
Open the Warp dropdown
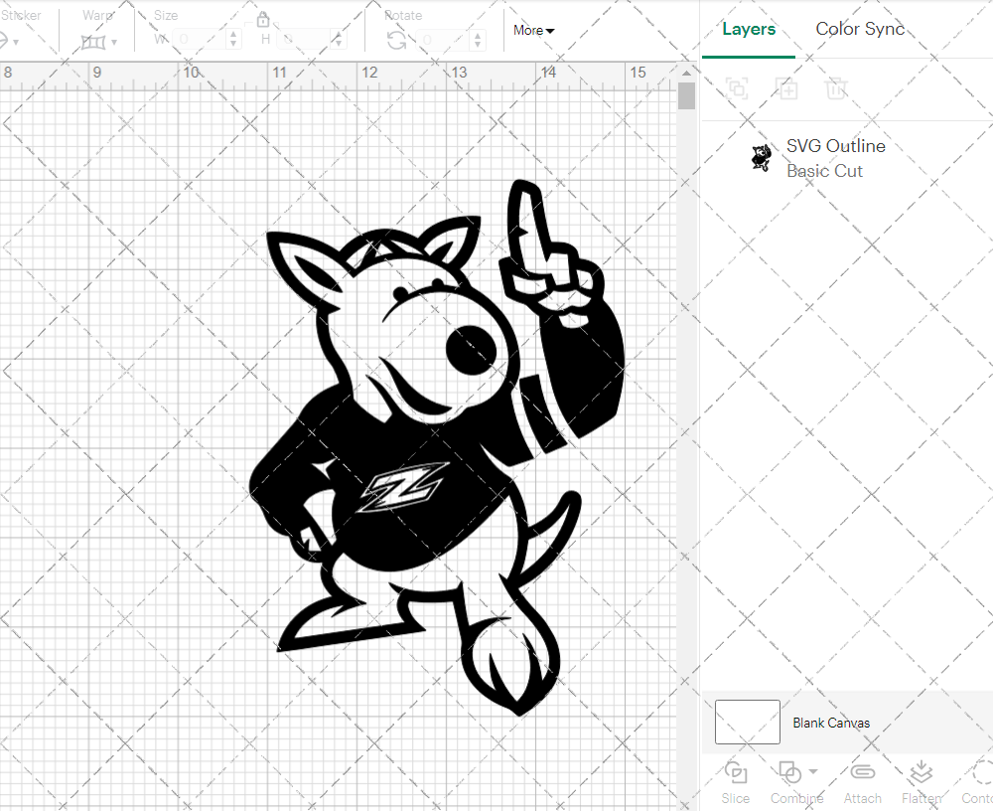97,40
